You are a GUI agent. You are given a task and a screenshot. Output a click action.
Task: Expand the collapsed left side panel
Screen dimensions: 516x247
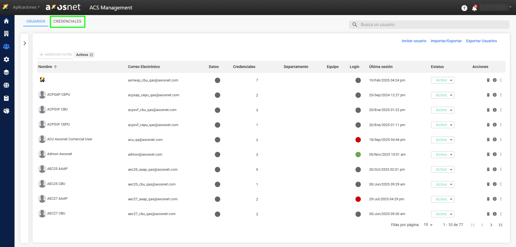(x=25, y=43)
